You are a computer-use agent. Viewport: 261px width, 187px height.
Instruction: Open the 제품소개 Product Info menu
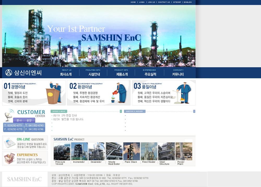click(122, 74)
